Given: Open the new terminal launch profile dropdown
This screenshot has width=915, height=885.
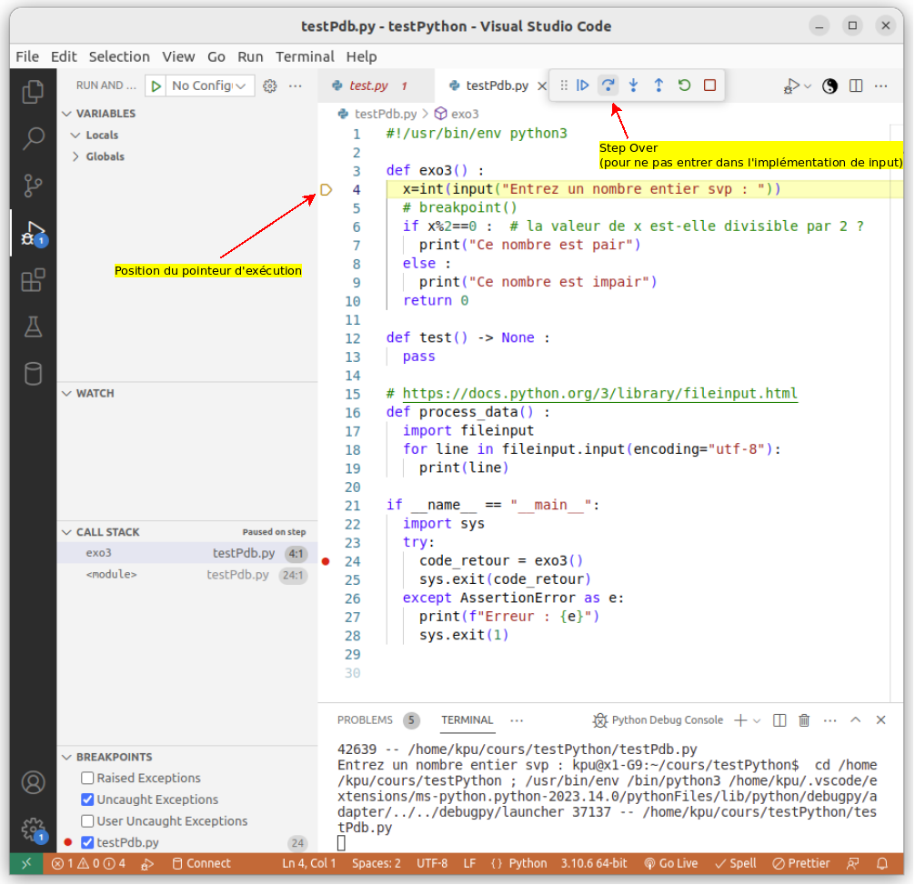Looking at the screenshot, I should click(x=758, y=721).
